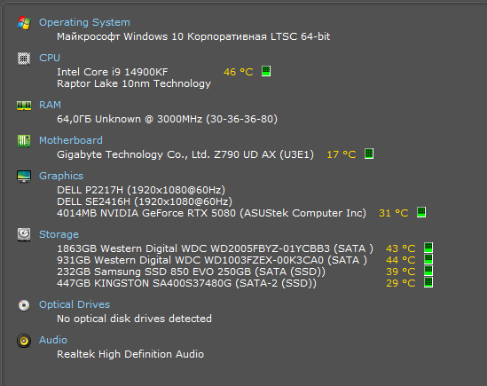Click the RTX 5080 temperature status icon
Screen dimensions: 487x386
(421, 212)
